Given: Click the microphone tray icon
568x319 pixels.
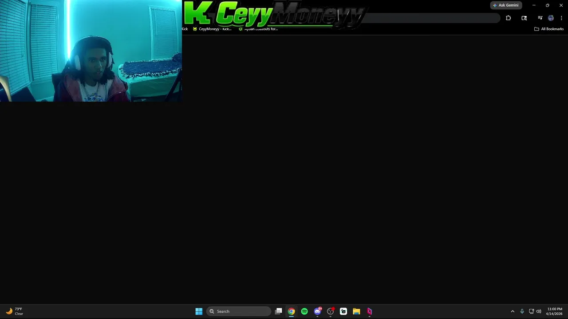Looking at the screenshot, I should [522, 311].
